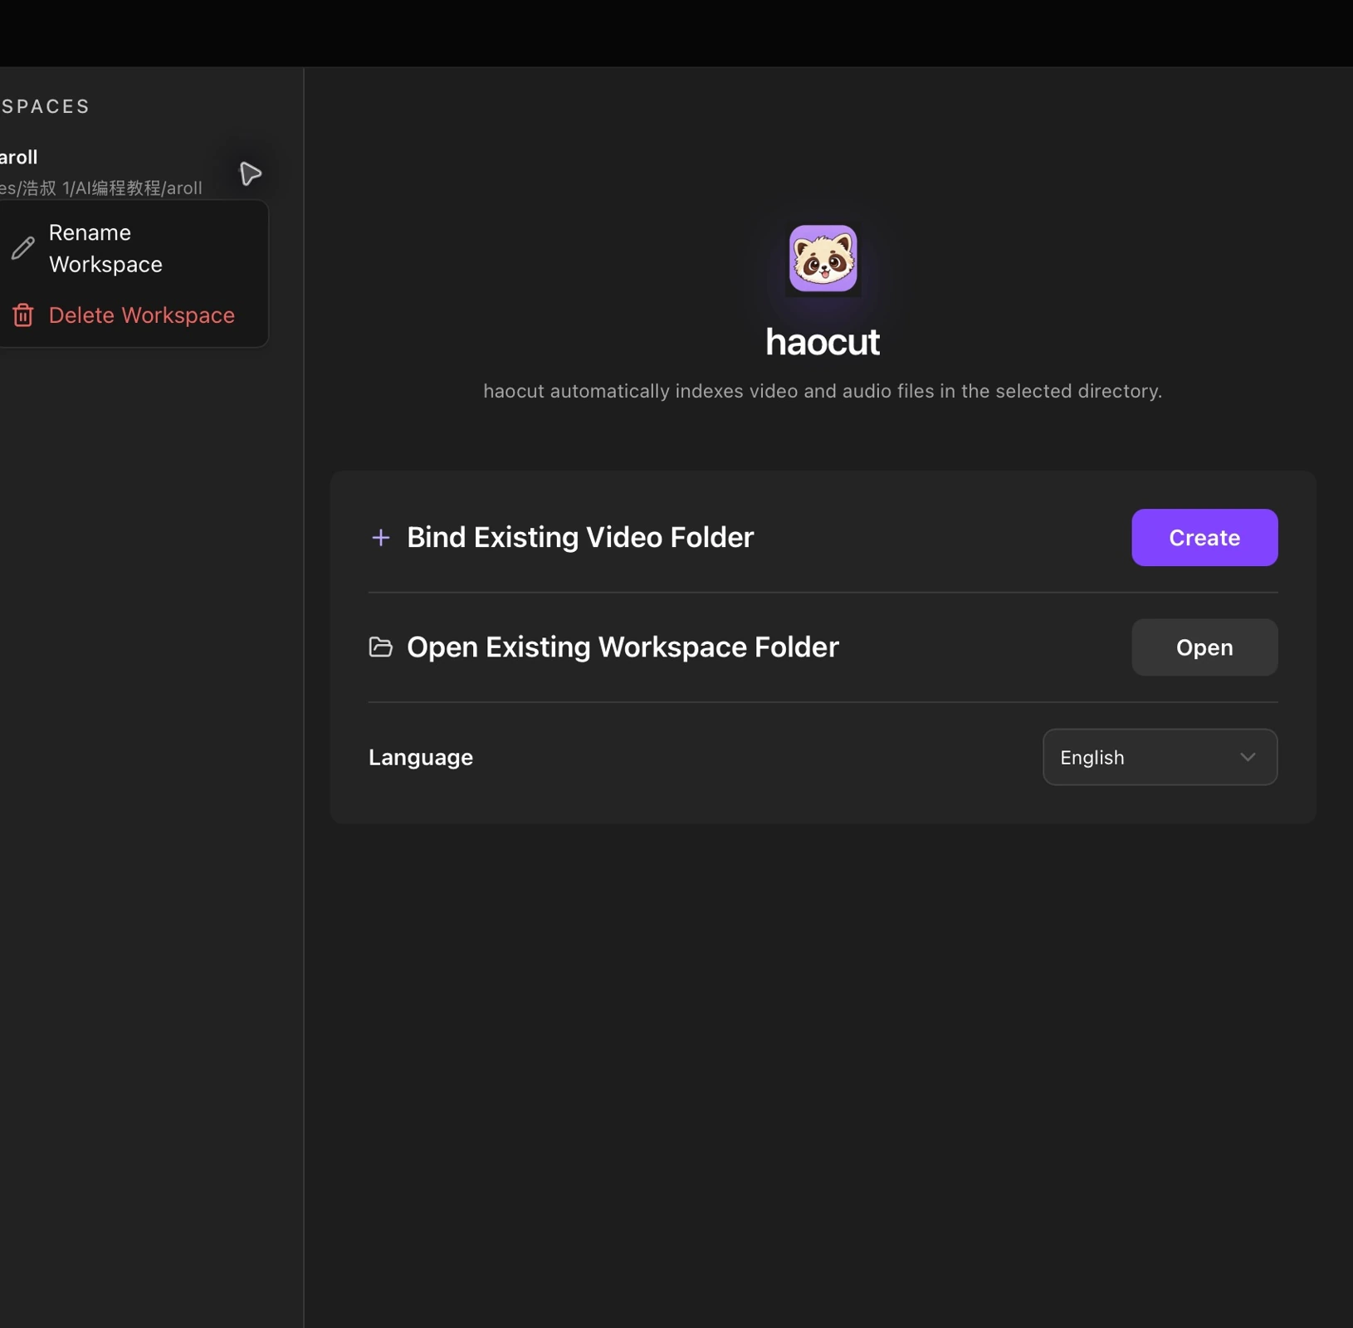Screen dimensions: 1353x1328
Task: Click the play arrow icon beside aroll workspace
Action: pos(250,173)
